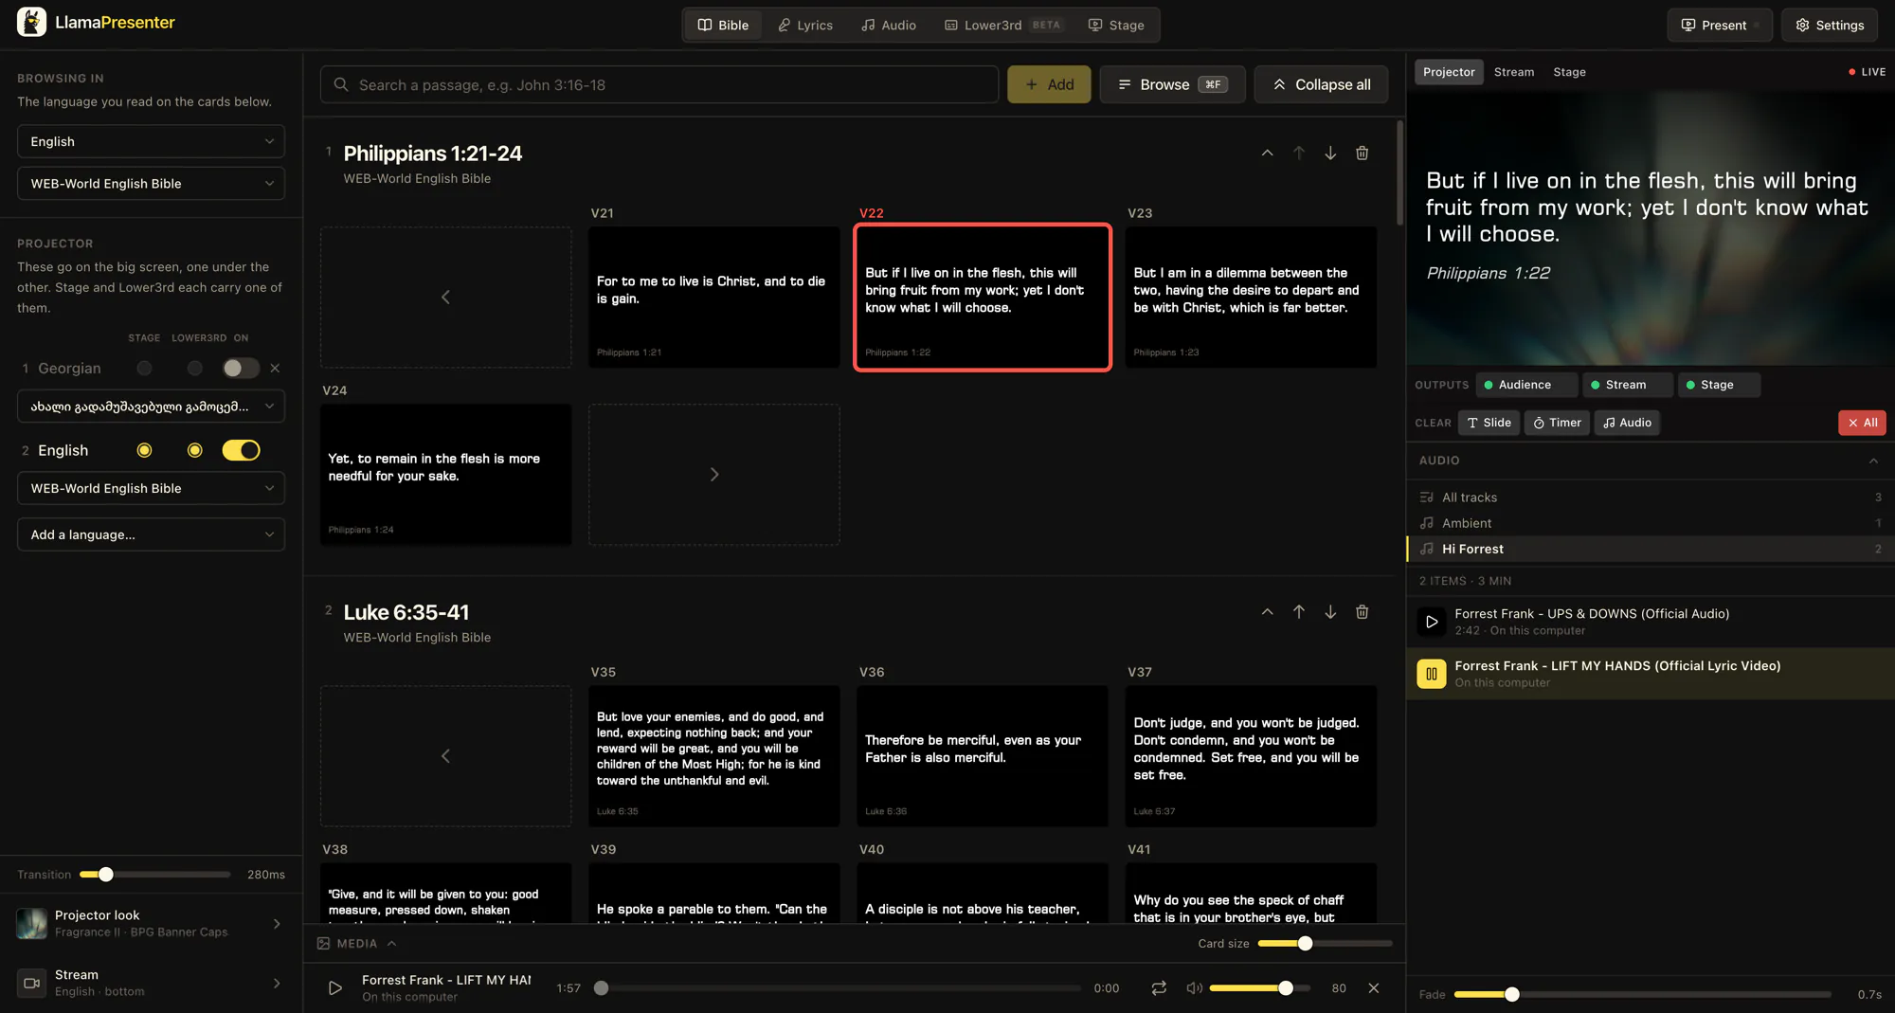
Task: Move Philippians 1:21-24 passage down
Action: 1330,153
